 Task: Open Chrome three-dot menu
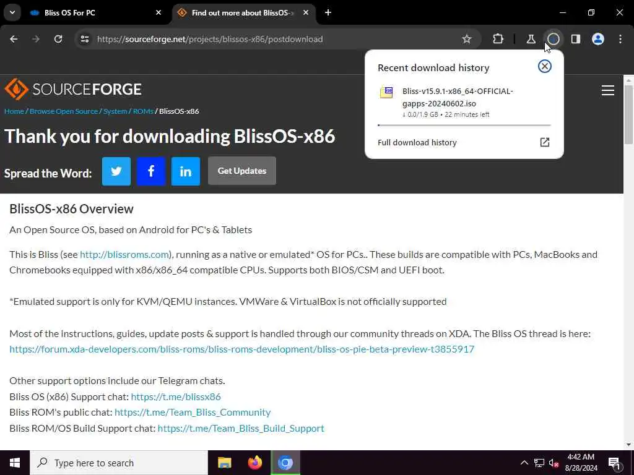[x=620, y=39]
